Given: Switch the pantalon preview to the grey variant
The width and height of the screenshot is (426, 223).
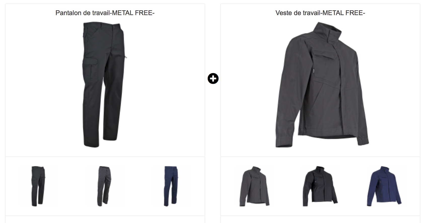Looking at the screenshot, I should [104, 186].
